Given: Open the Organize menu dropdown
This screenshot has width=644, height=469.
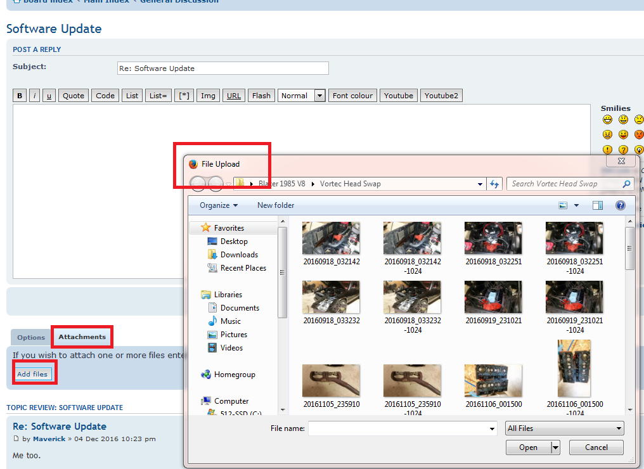Looking at the screenshot, I should (x=219, y=205).
